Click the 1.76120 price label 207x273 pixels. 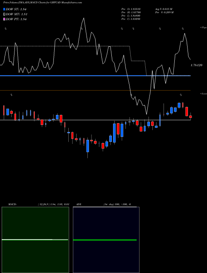pos(197,65)
